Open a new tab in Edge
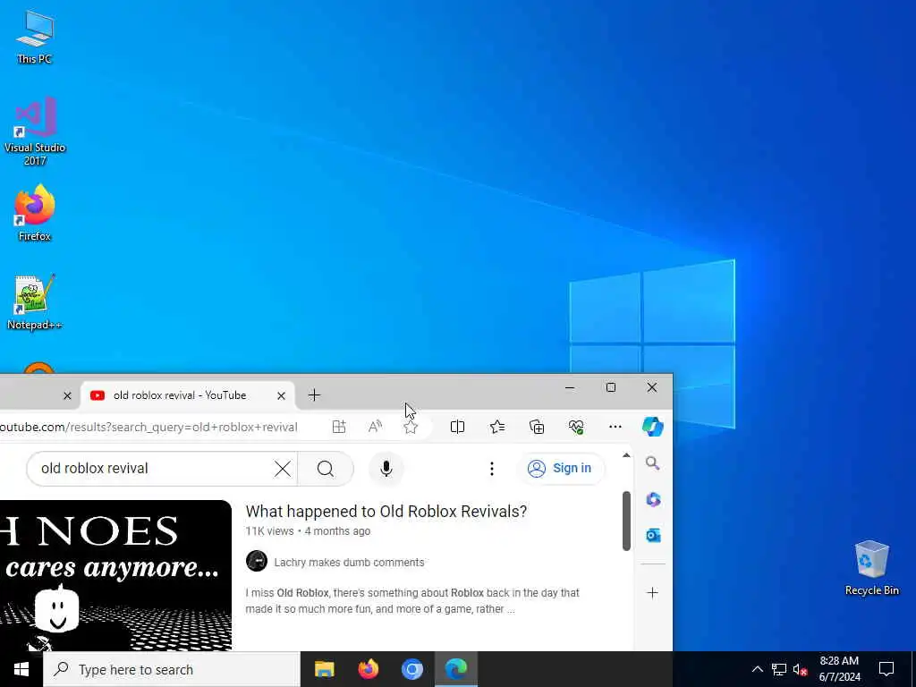916x687 pixels. click(x=314, y=395)
